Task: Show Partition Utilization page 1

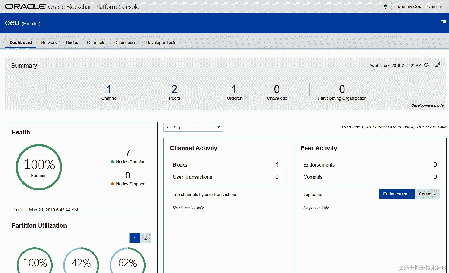Action: [x=135, y=238]
